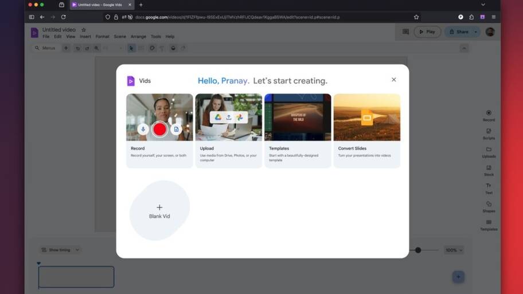Open the Scene menu
Image resolution: width=523 pixels, height=294 pixels.
pos(120,37)
